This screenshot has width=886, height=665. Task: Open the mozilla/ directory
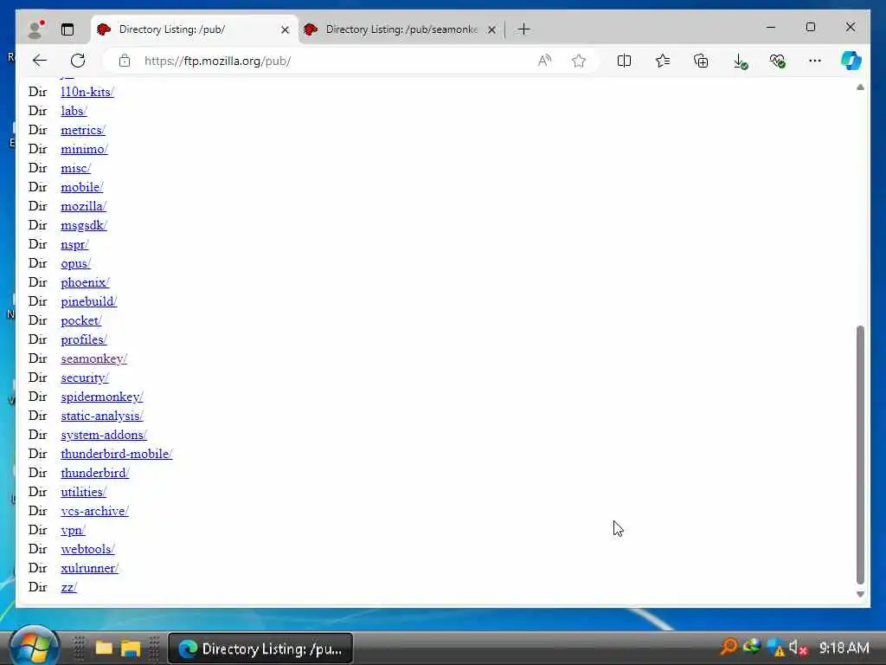83,206
